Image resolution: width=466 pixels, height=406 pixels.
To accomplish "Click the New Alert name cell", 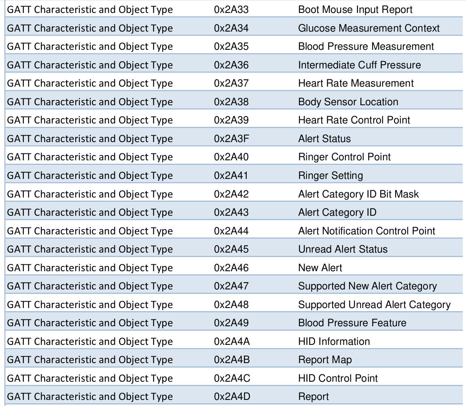I will (x=320, y=268).
